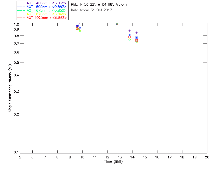Click the y-axis tick label 0.8
213x170 pixels.
[x=16, y=36]
